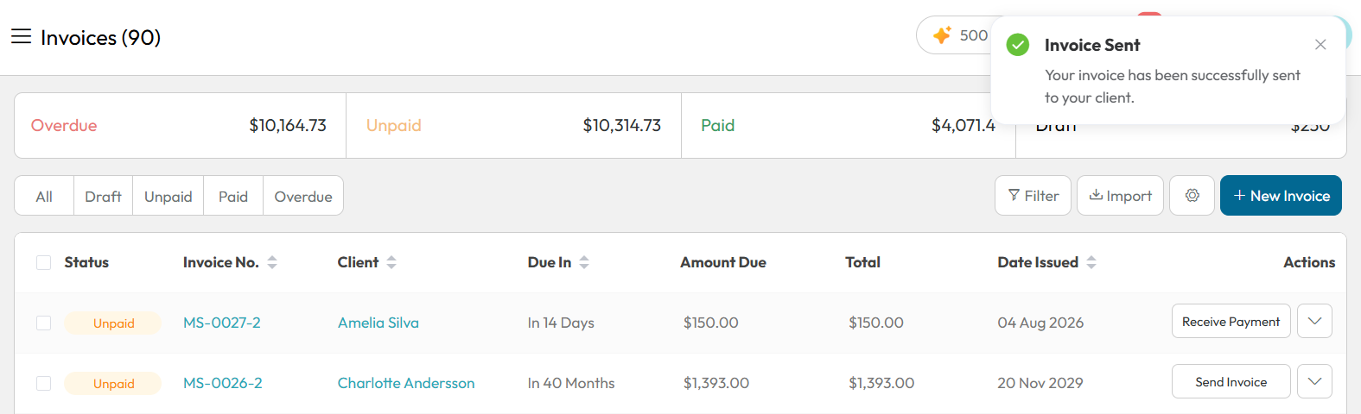1361x414 pixels.
Task: Click Receive Payment for MS-0027-2
Action: pos(1231,321)
